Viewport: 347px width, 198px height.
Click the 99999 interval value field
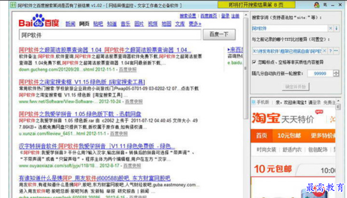(x=320, y=73)
